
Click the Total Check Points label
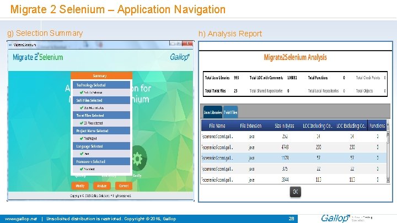coord(368,78)
